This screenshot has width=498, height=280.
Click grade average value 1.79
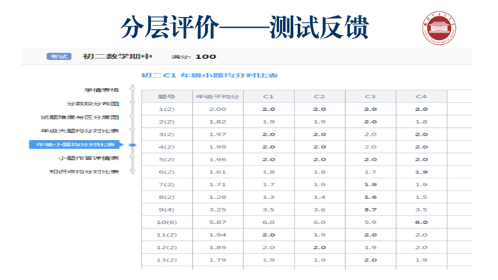point(218,260)
